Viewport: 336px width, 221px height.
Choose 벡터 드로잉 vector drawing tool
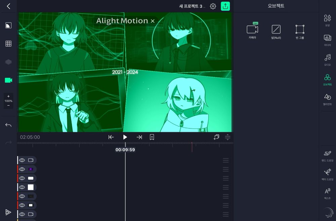click(327, 175)
